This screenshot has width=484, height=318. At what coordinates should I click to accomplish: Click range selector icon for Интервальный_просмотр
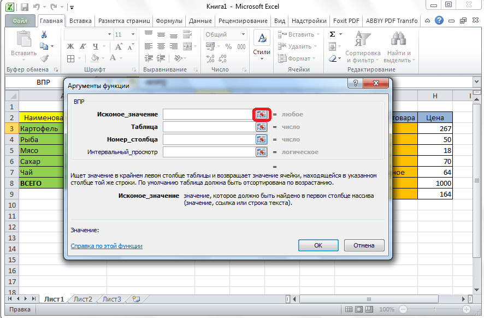pyautogui.click(x=262, y=152)
